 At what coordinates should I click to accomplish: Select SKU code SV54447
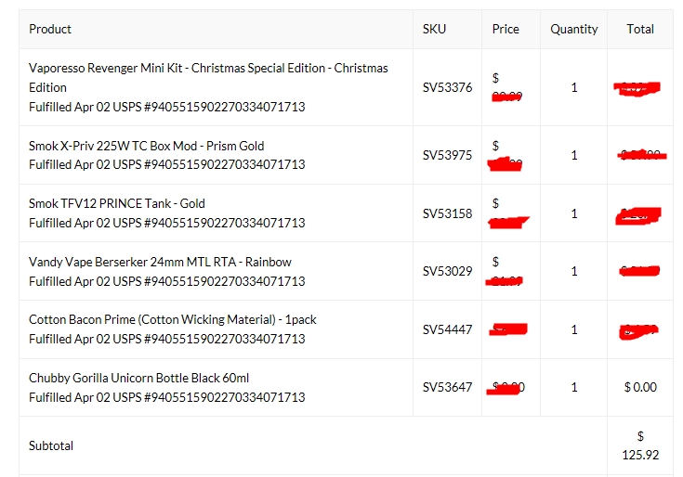447,329
